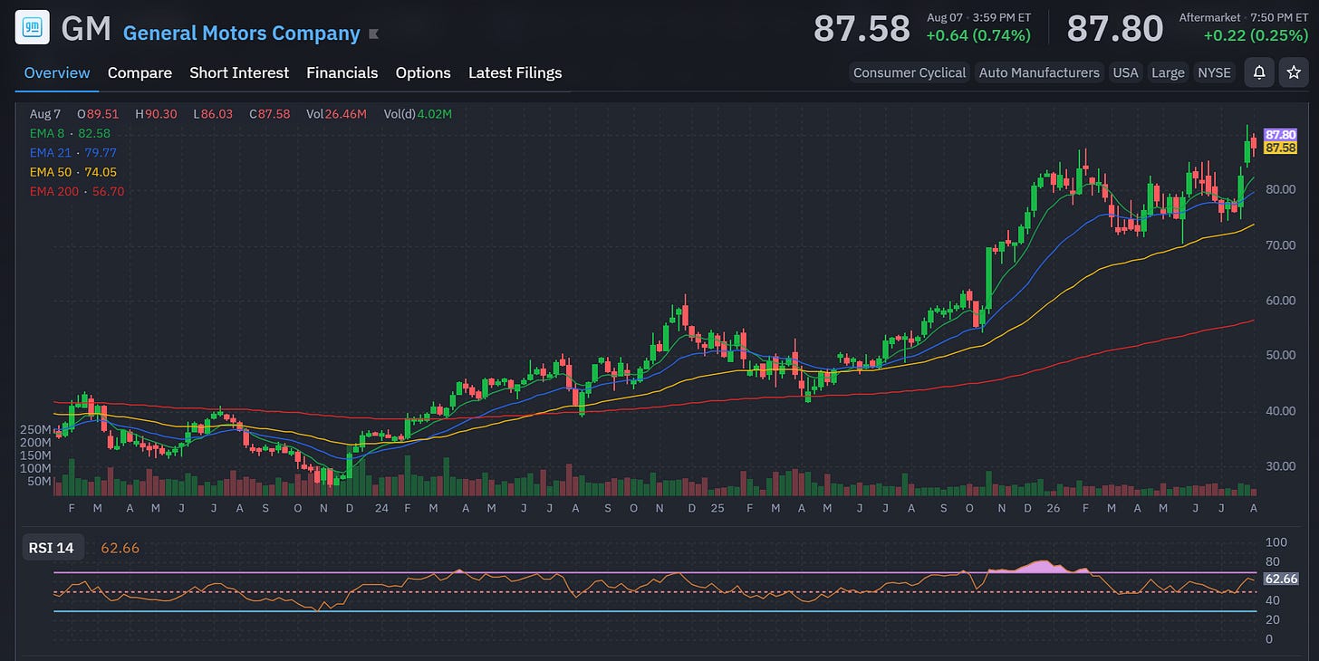
Task: Click the purple 87.80 price axis label
Action: pos(1281,134)
